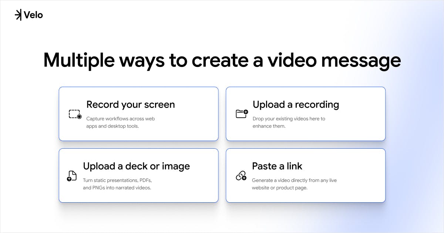
Task: Click the "Paste a link" heading
Action: click(277, 166)
